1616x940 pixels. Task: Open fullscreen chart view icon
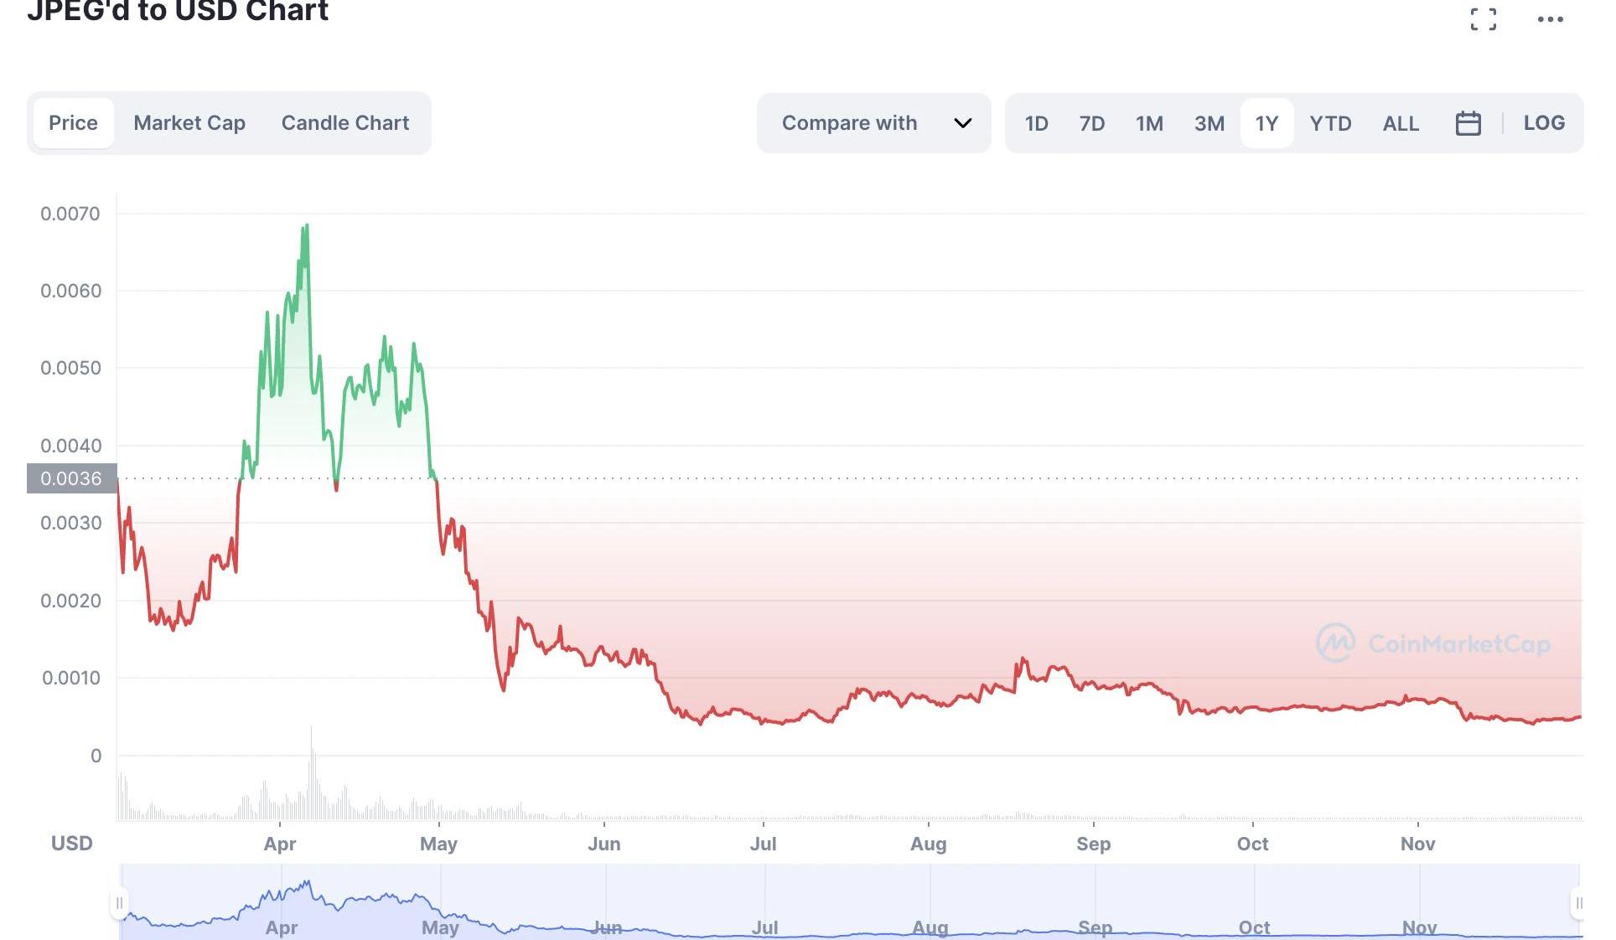[x=1483, y=19]
